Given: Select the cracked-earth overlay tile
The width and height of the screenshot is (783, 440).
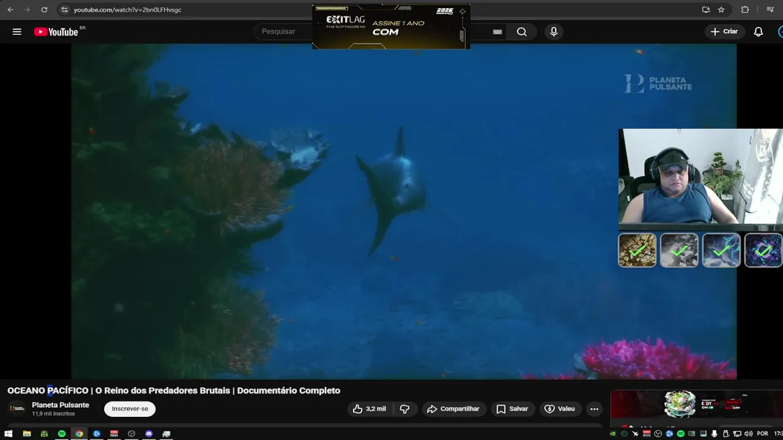Looking at the screenshot, I should tap(637, 250).
